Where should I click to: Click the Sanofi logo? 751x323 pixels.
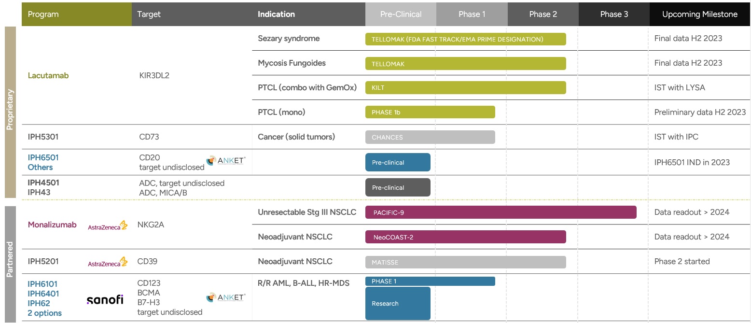pos(105,300)
